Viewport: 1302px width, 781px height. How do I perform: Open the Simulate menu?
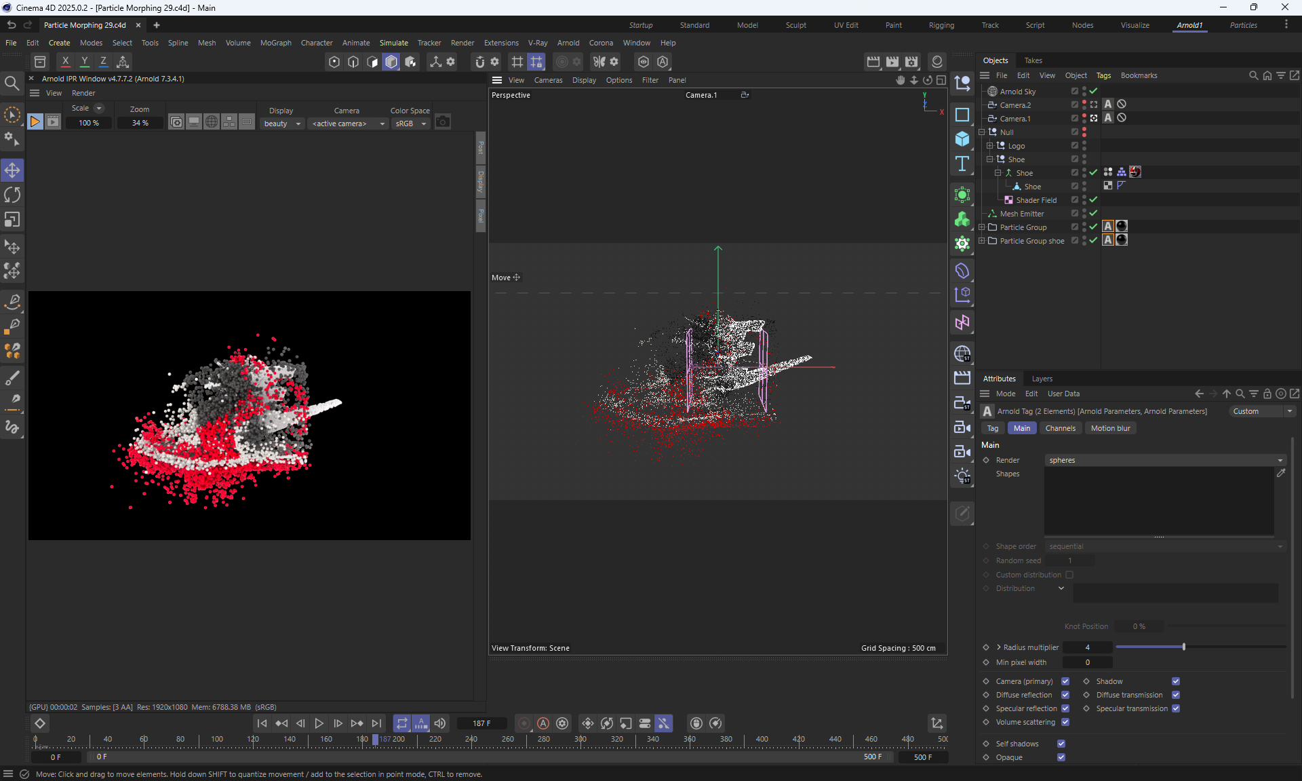tap(393, 43)
